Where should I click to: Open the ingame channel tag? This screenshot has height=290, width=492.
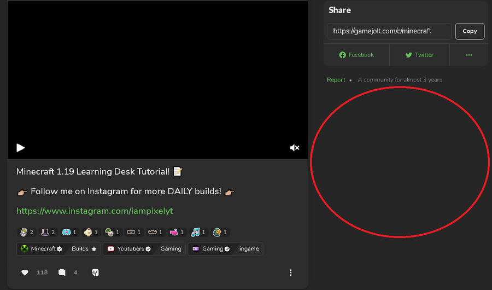click(x=249, y=249)
